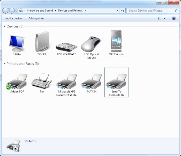Click the Devices (5) group heading
Image resolution: width=181 pixels, height=156 pixels.
pos(15,26)
